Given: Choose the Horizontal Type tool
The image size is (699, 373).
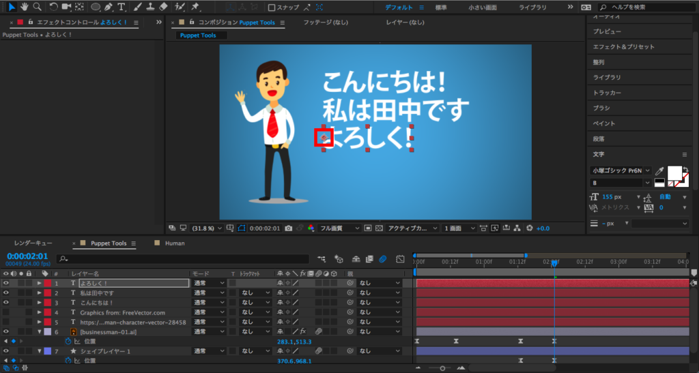Looking at the screenshot, I should coord(122,7).
